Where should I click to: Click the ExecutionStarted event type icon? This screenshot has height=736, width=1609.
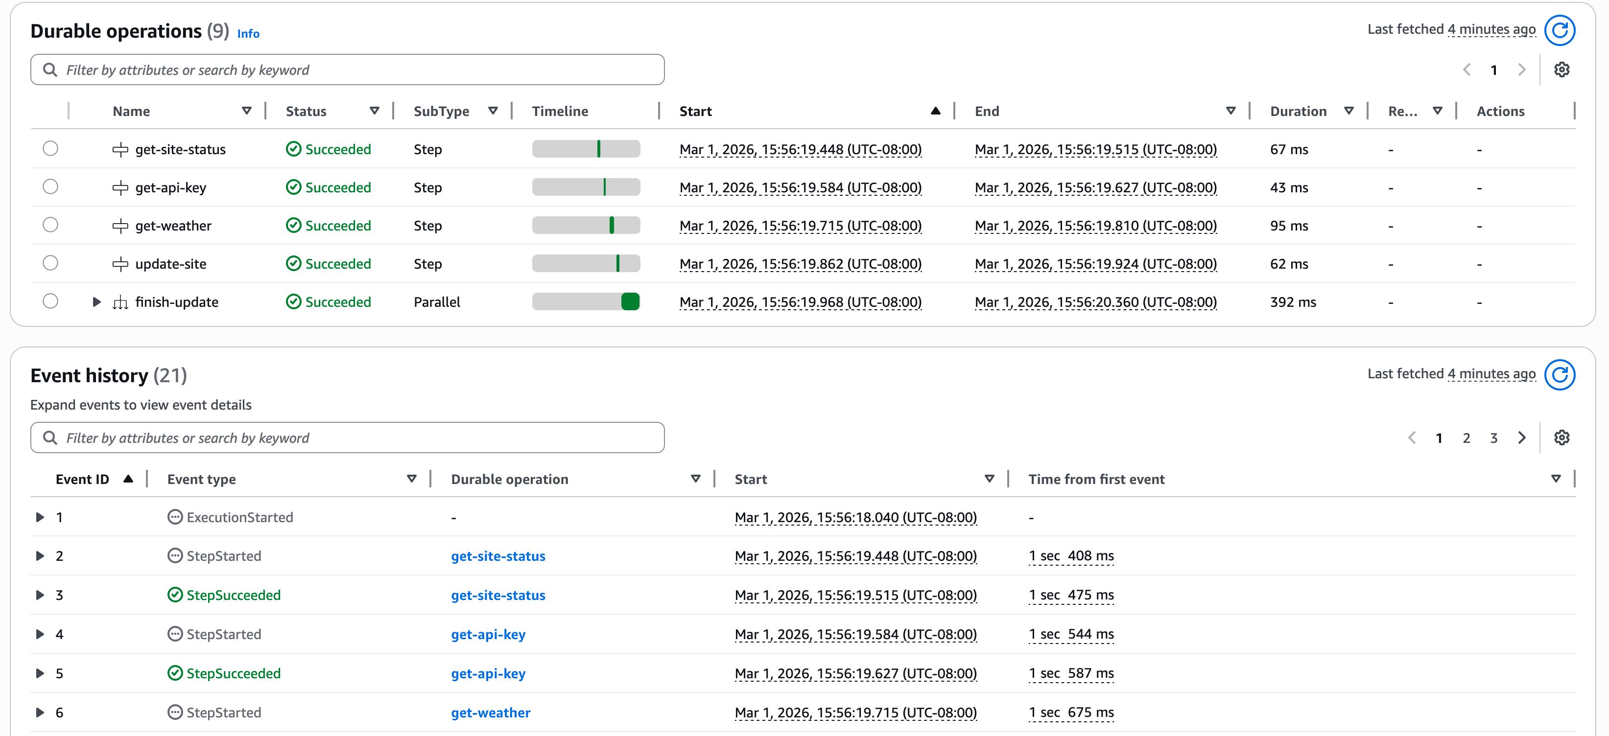175,517
